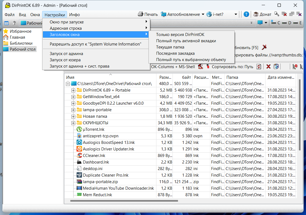Screen dimensions: 306x215
Task: Click the Донат coffee cup icon
Action: [x=256, y=14]
